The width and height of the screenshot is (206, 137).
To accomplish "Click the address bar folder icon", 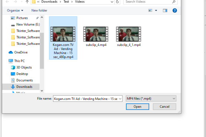I will coord(34,2).
